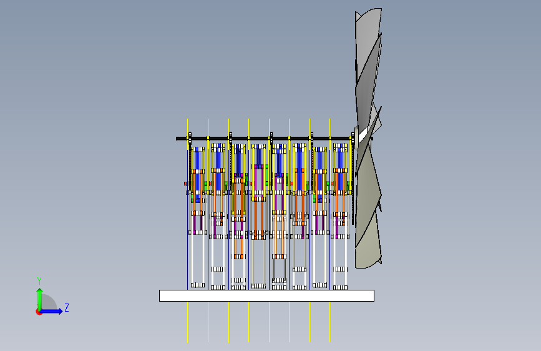Click the Y label on the axis triad
Image resolution: width=541 pixels, height=351 pixels.
(x=39, y=280)
